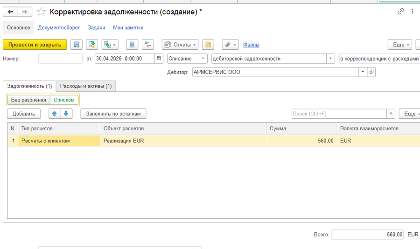
Task: Open the paperclip attachments dropdown
Action: pos(231,45)
